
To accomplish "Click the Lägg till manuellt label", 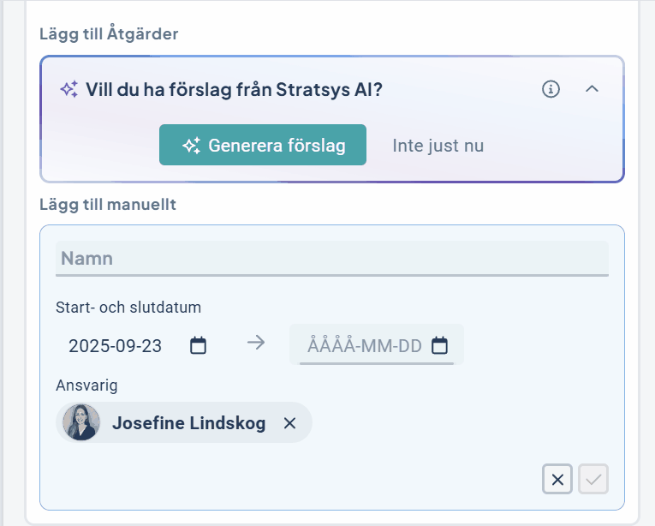I will click(x=108, y=204).
